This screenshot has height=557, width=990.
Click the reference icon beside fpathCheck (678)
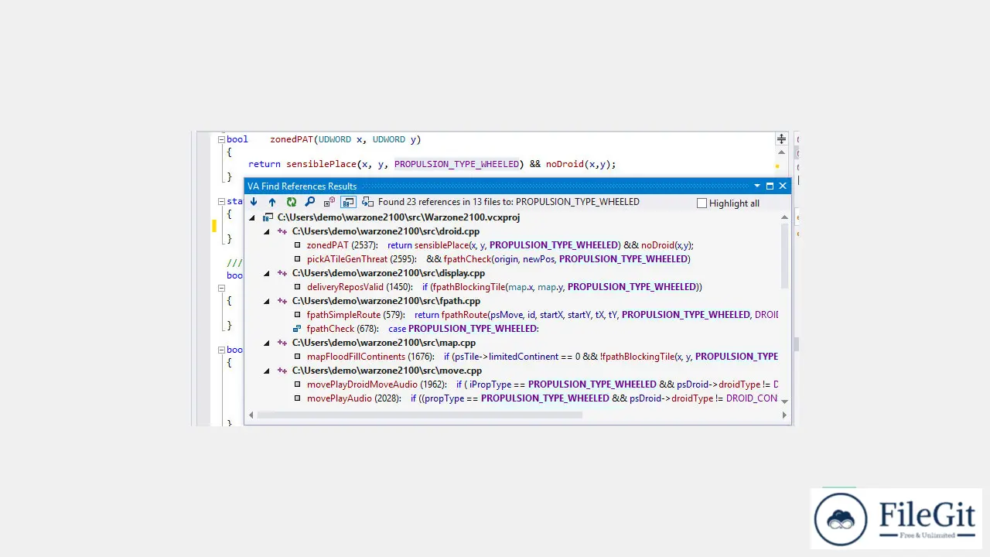(298, 329)
